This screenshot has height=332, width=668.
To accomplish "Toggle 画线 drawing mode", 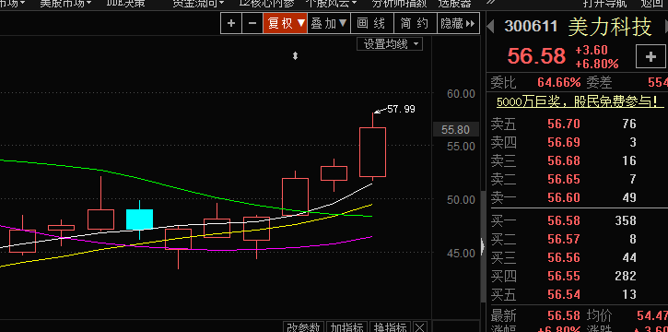I will [x=372, y=23].
